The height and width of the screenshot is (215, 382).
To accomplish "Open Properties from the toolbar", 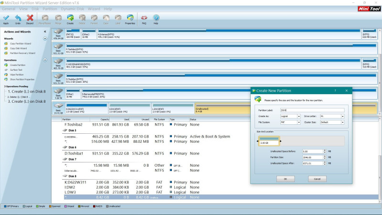I will coord(130,18).
